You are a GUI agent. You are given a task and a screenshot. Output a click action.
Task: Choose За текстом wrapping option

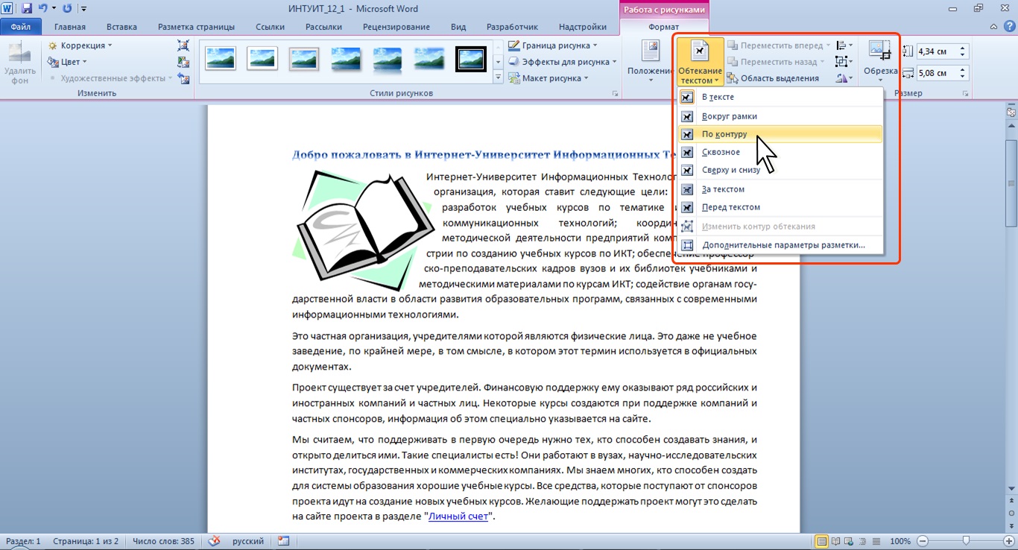coord(780,189)
